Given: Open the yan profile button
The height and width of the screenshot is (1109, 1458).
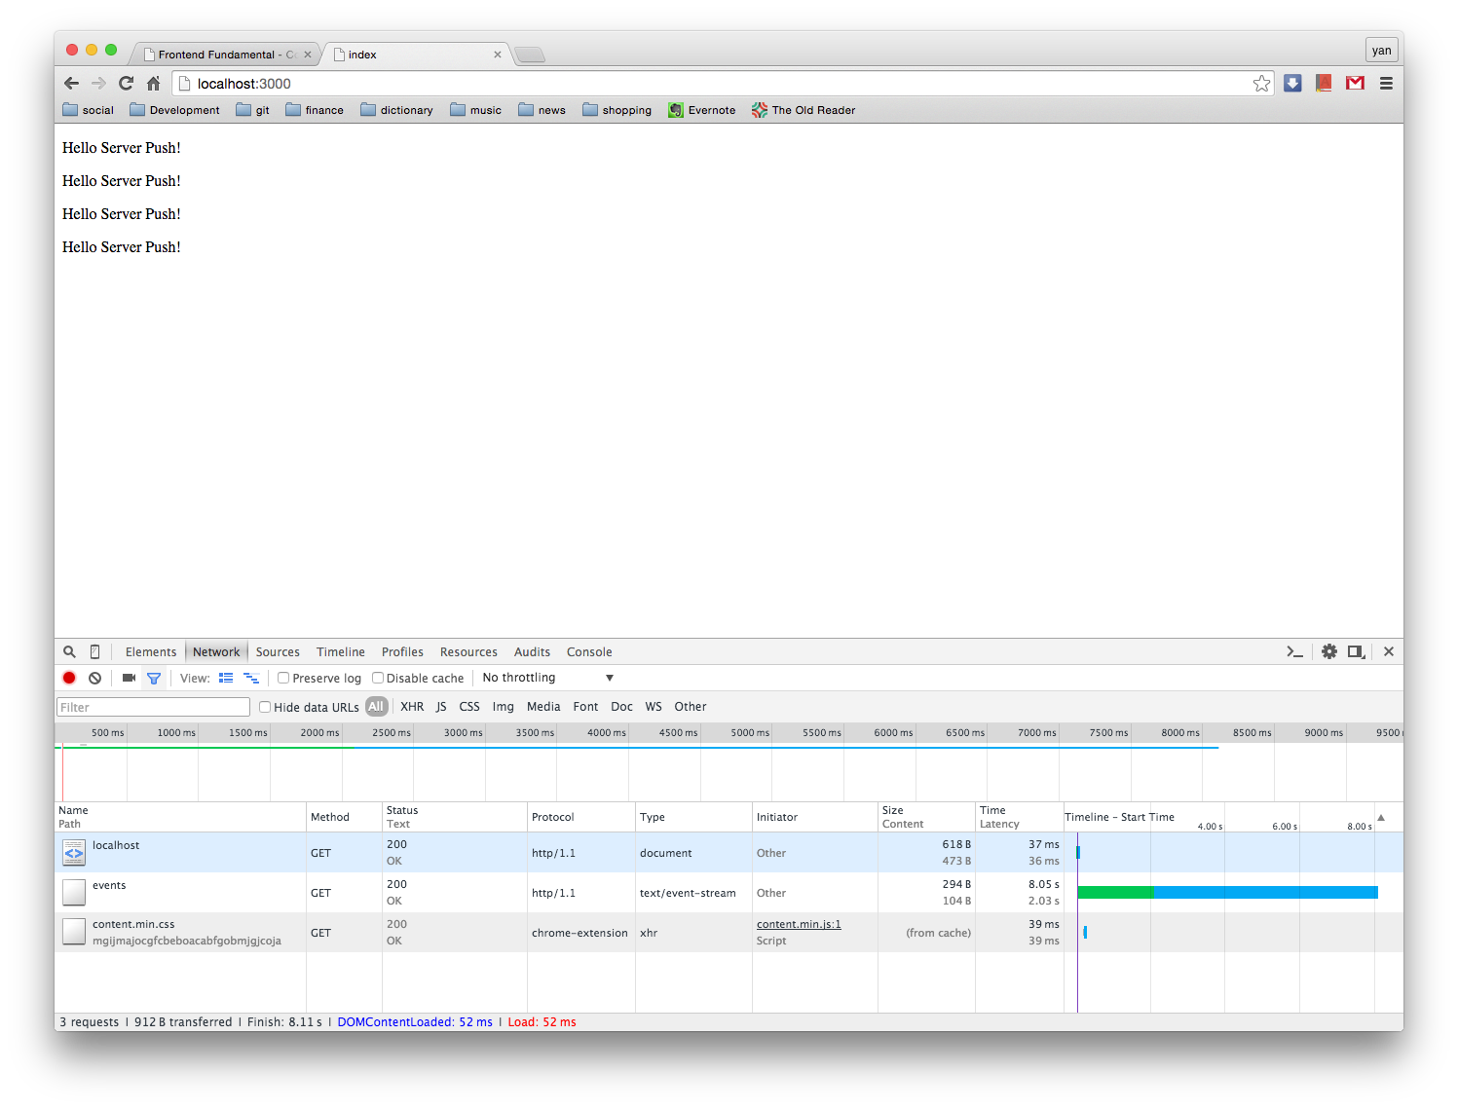Looking at the screenshot, I should [1382, 51].
